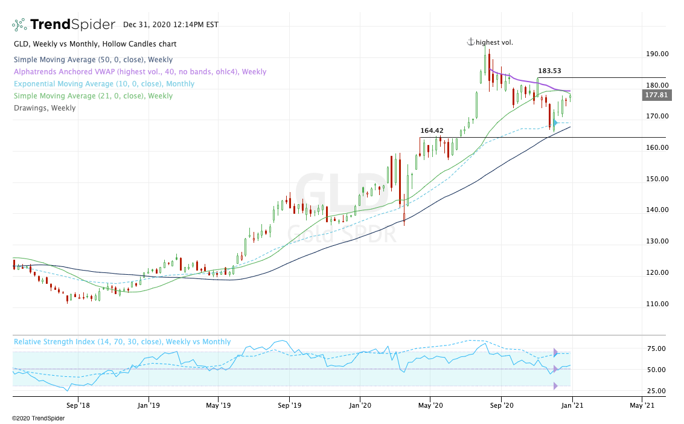Click the 140.00 price axis label
Viewport: 684px width, 424px height.
(x=657, y=210)
